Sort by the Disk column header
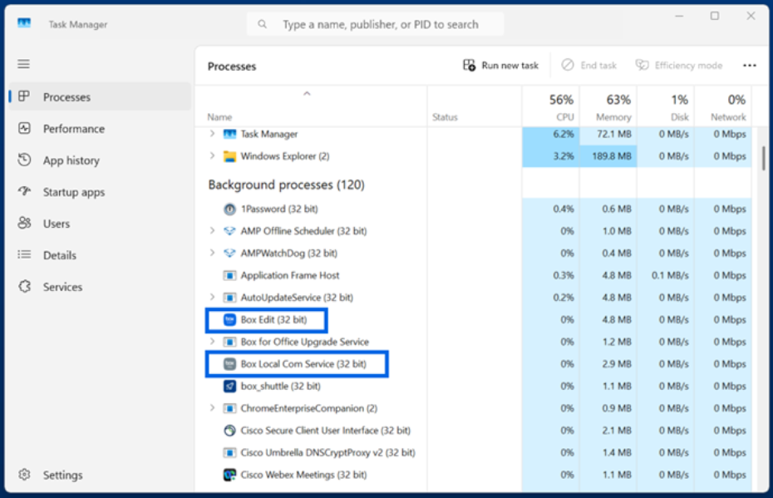 pos(666,107)
